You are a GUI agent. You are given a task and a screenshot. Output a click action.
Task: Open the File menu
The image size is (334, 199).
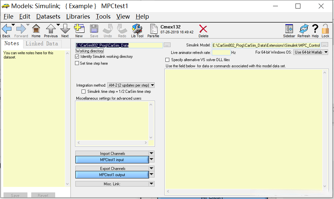tap(8, 16)
